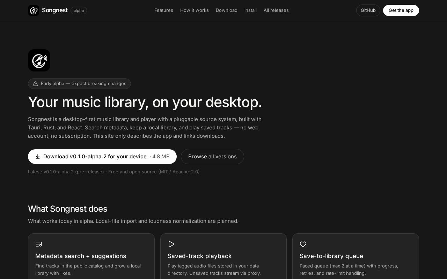
Task: Click the play icon above Saved-track playback
Action: (171, 244)
